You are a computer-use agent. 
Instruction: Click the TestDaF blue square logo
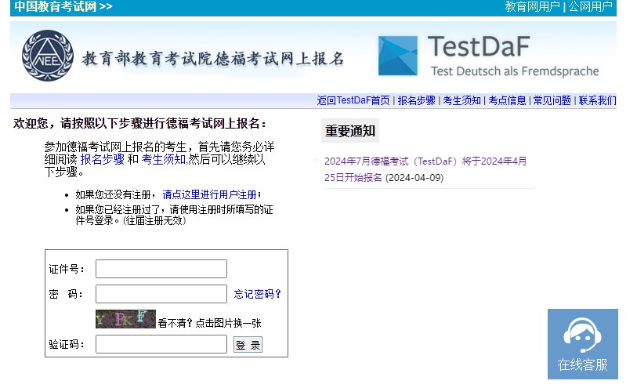(398, 56)
